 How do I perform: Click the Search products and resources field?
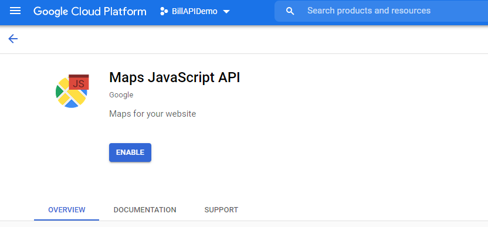(381, 11)
